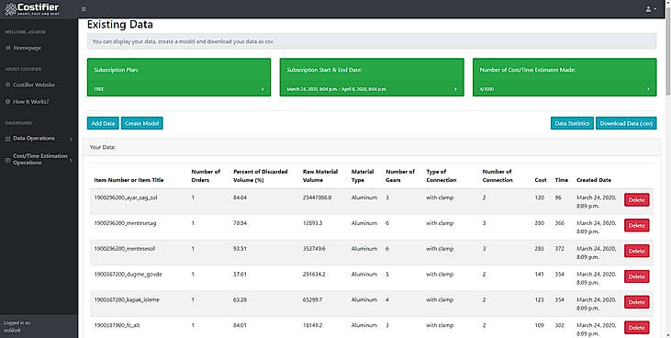Select item 1900387900_fc_alt

click(x=117, y=325)
